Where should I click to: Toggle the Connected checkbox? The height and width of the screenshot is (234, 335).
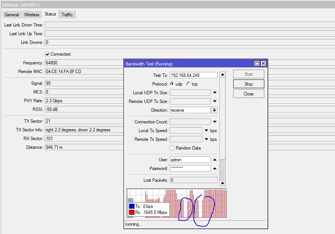click(x=47, y=54)
